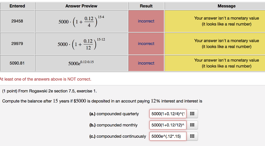Select the Answer Preview column header

(82, 6)
